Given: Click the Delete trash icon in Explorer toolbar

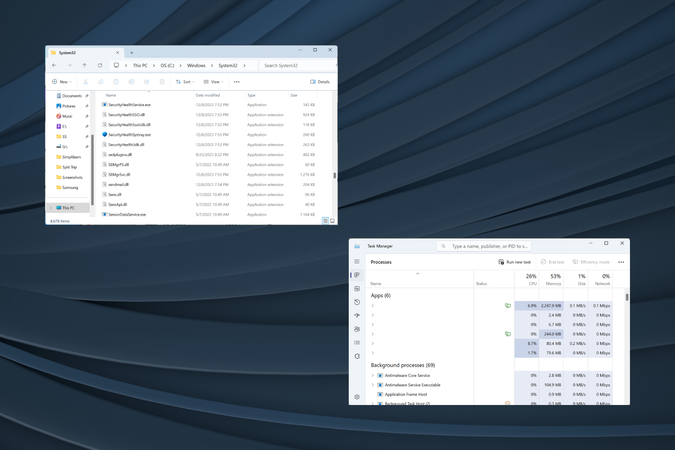Looking at the screenshot, I should pos(162,82).
